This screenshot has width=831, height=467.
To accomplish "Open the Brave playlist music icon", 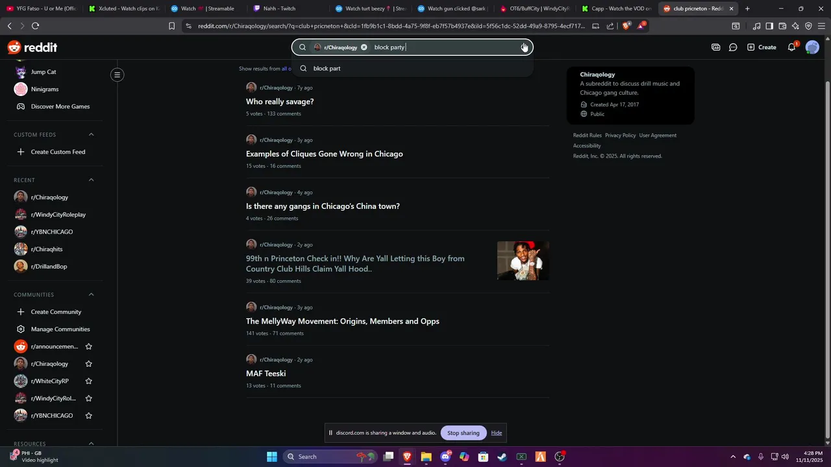I will (x=756, y=26).
